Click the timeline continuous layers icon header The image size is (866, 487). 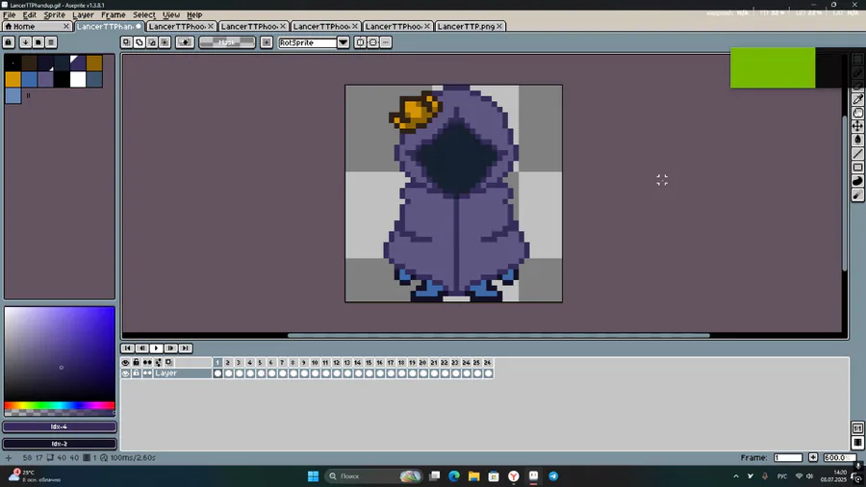(x=147, y=362)
